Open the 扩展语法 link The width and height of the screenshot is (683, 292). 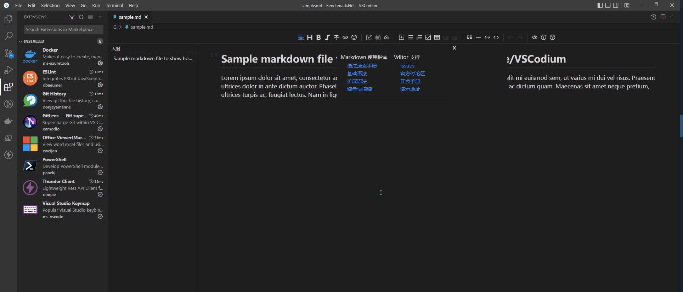point(357,81)
